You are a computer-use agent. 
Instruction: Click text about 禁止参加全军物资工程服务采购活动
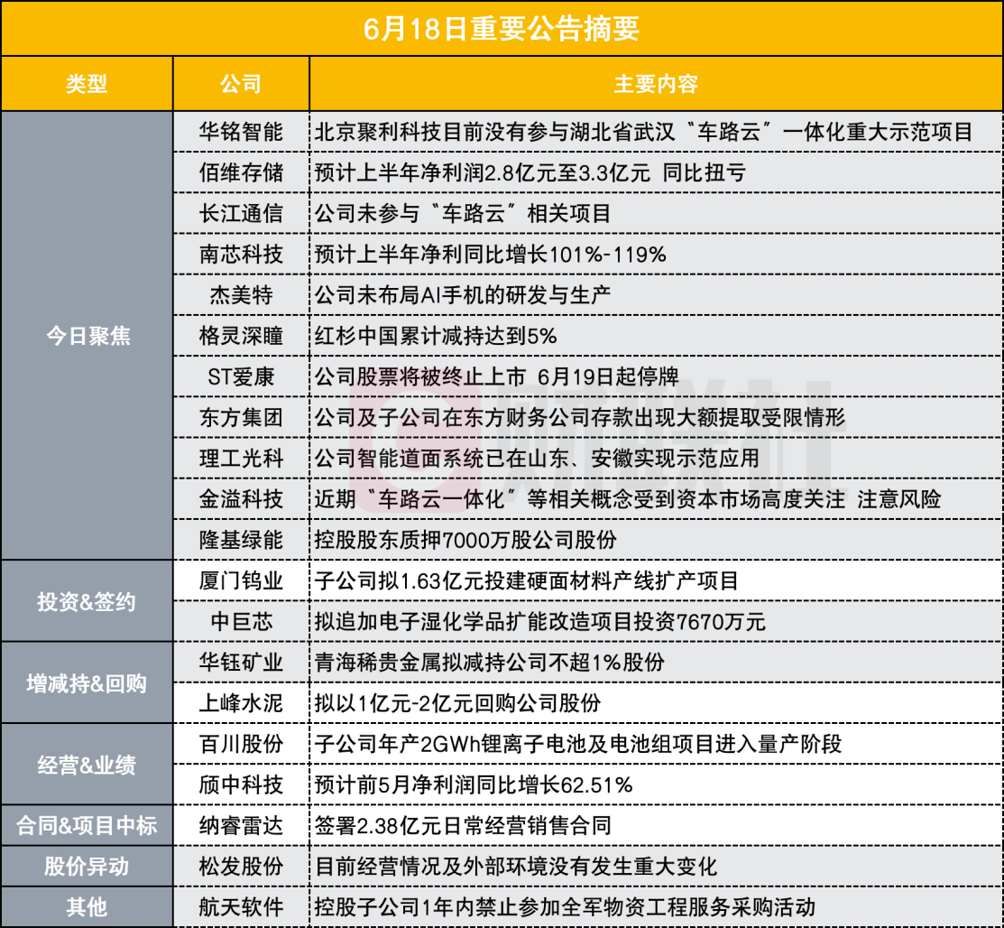565,907
